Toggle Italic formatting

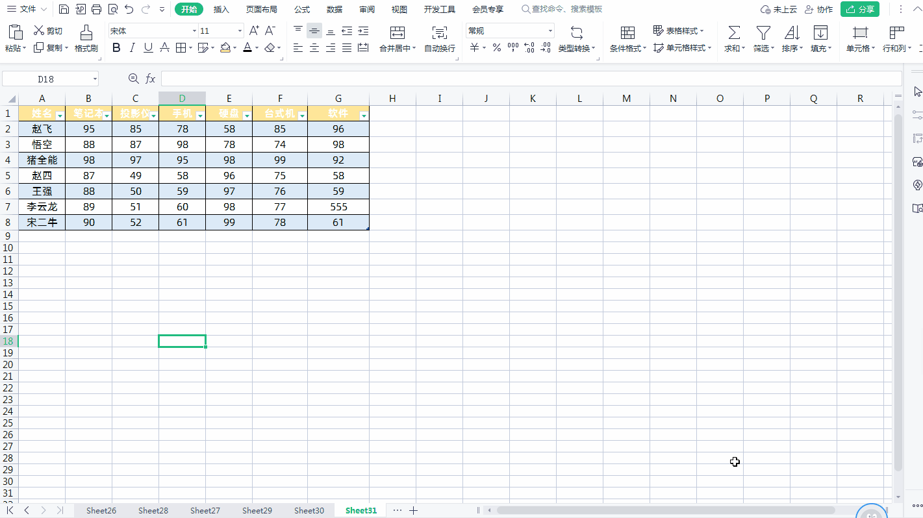pos(133,47)
